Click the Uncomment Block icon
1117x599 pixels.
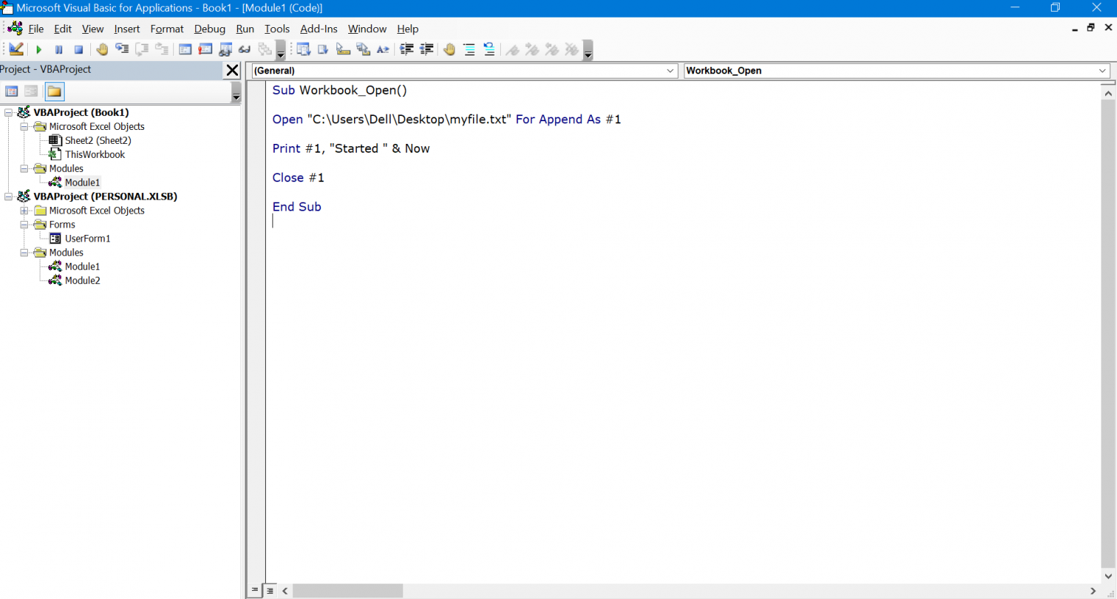coord(489,49)
